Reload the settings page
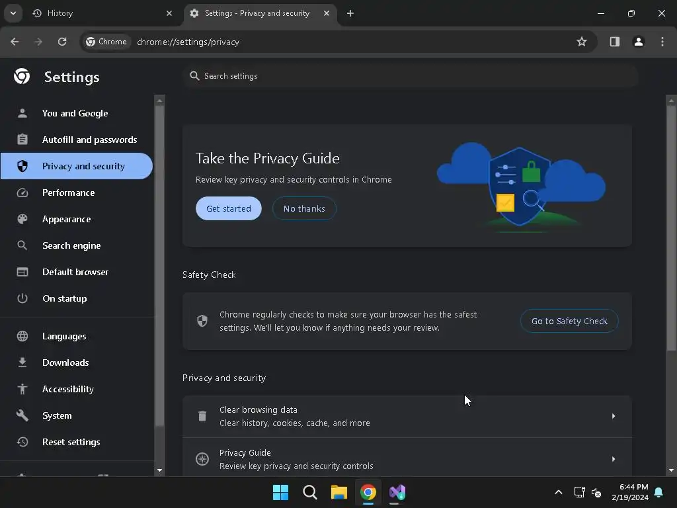Viewport: 677px width, 508px height. click(x=62, y=42)
